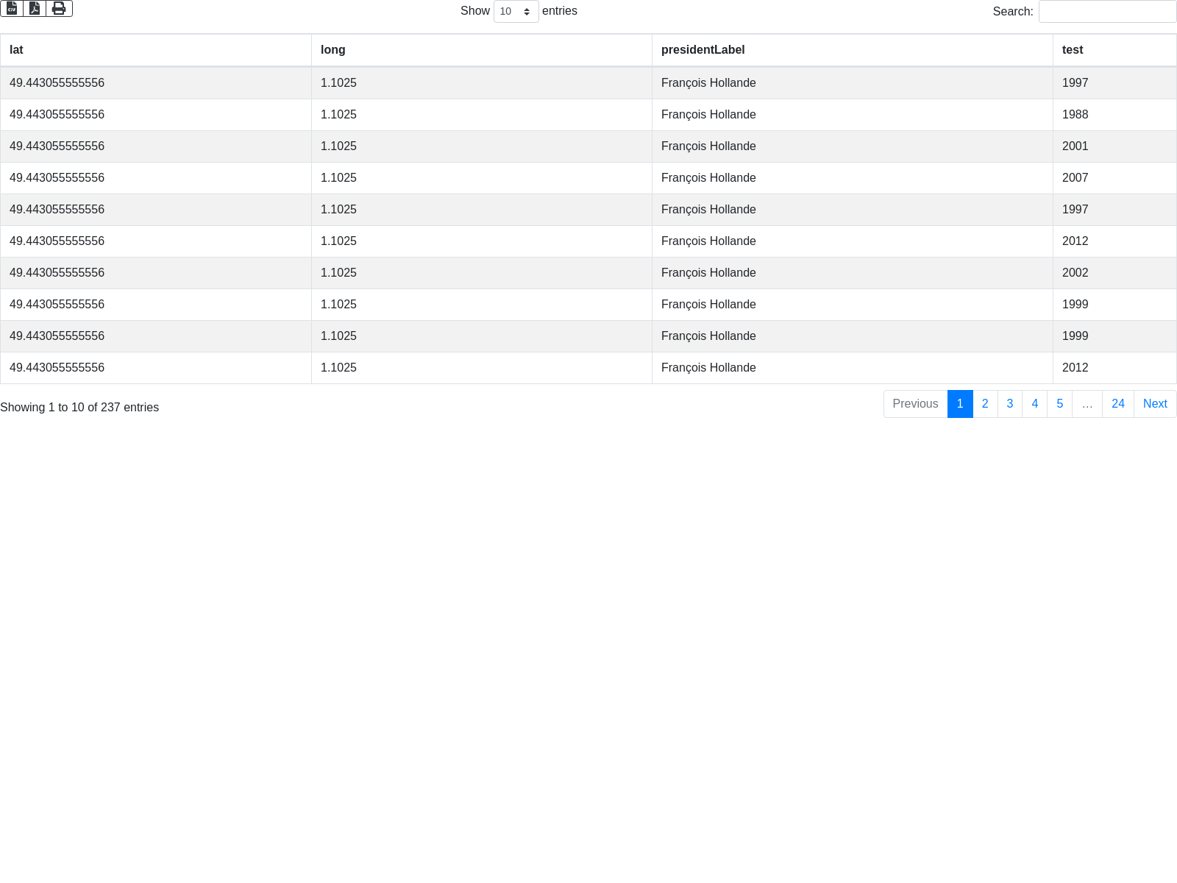
Task: Navigate to page 5
Action: (1059, 404)
